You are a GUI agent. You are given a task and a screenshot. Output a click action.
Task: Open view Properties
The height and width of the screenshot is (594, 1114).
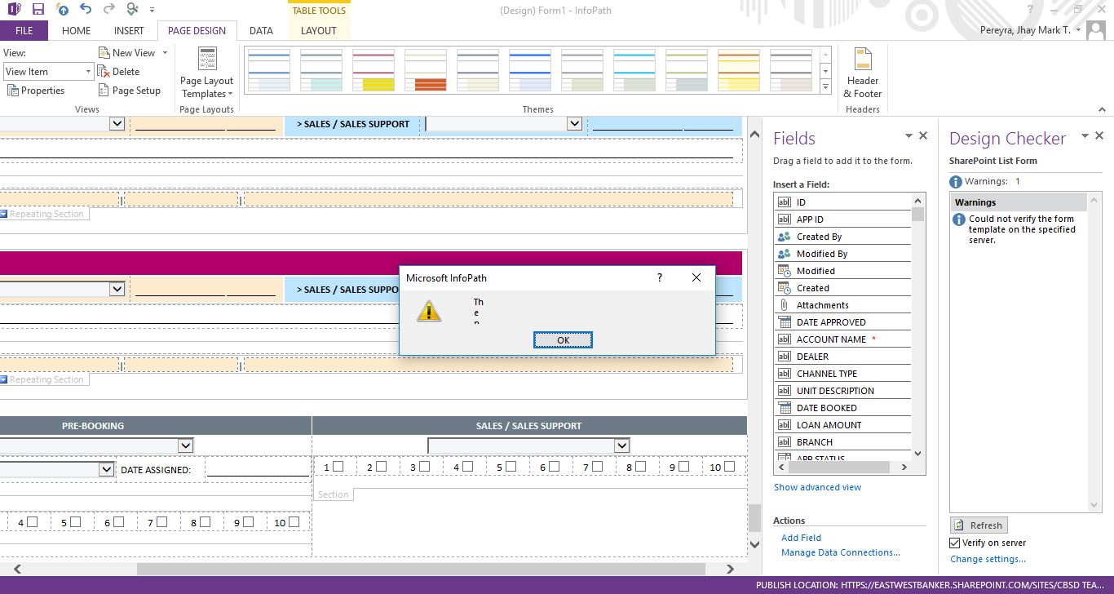pyautogui.click(x=36, y=91)
